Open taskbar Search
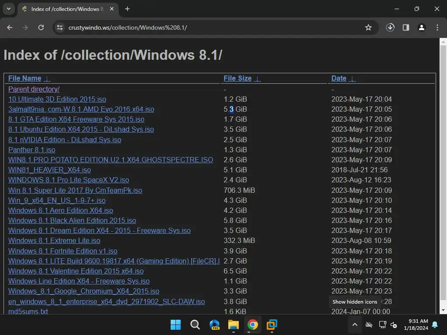The width and height of the screenshot is (447, 335). (195, 325)
